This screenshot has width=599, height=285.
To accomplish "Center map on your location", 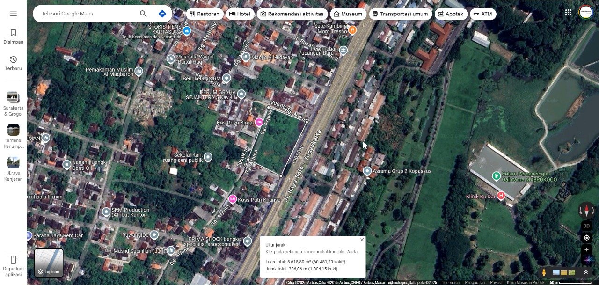I will coord(586,238).
